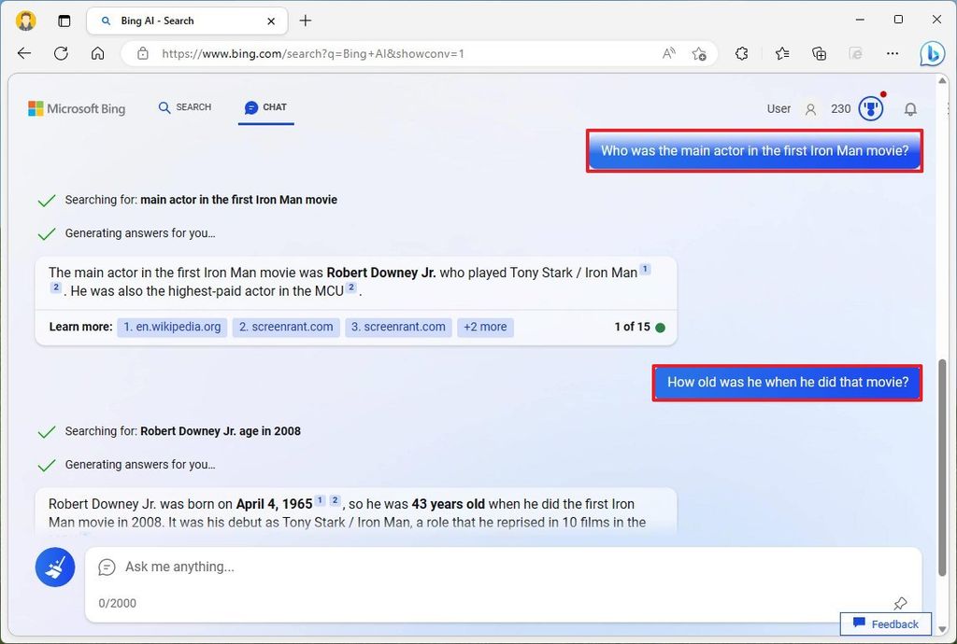
Task: Open browser Extensions via the puzzle icon
Action: (741, 53)
